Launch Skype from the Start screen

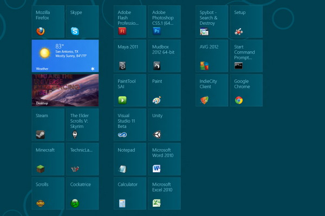click(x=82, y=22)
